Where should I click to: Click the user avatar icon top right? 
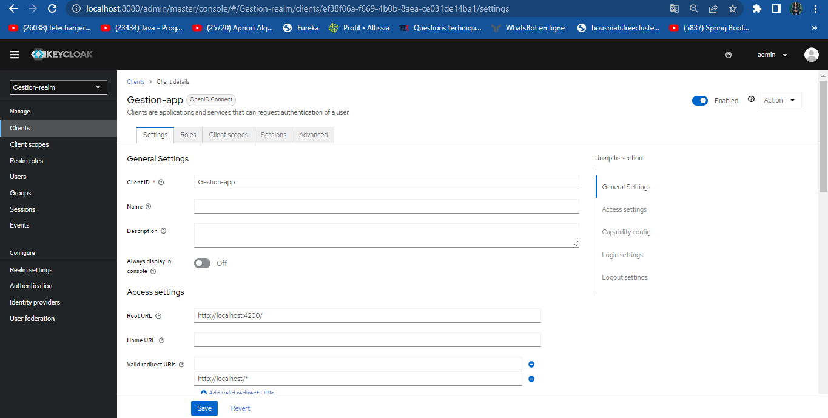point(811,55)
